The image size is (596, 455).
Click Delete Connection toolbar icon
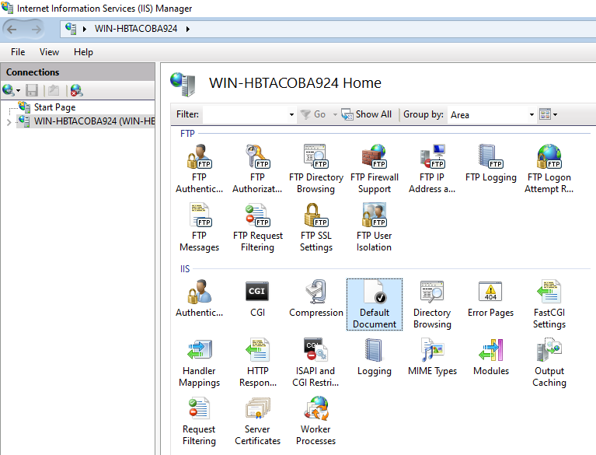[x=76, y=90]
